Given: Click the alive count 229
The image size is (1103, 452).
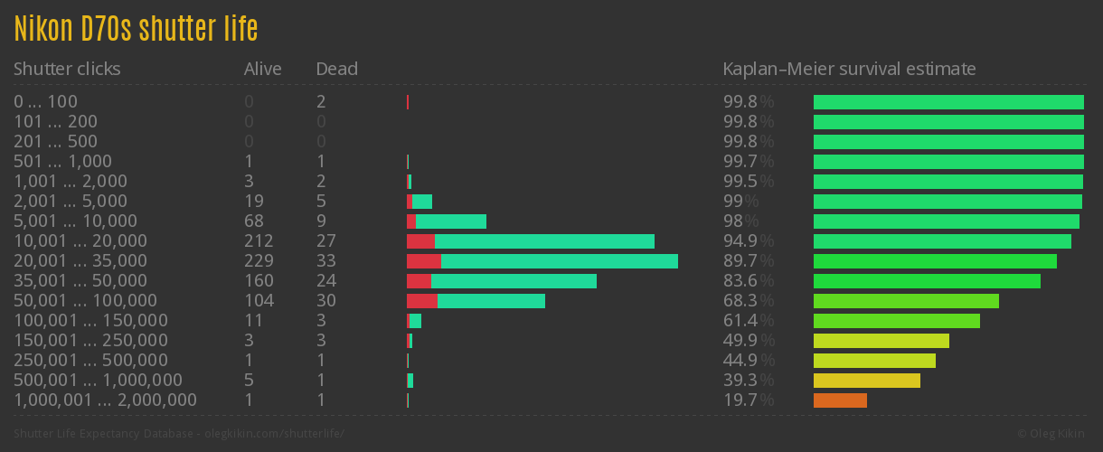Looking at the screenshot, I should pyautogui.click(x=259, y=261).
